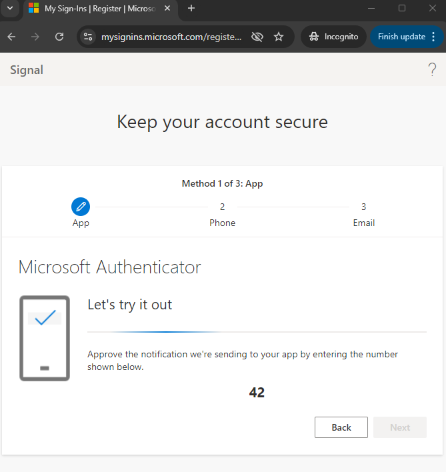Screen dimensions: 446x472
Task: Click the third-party cookies eye icon
Action: pyautogui.click(x=257, y=37)
